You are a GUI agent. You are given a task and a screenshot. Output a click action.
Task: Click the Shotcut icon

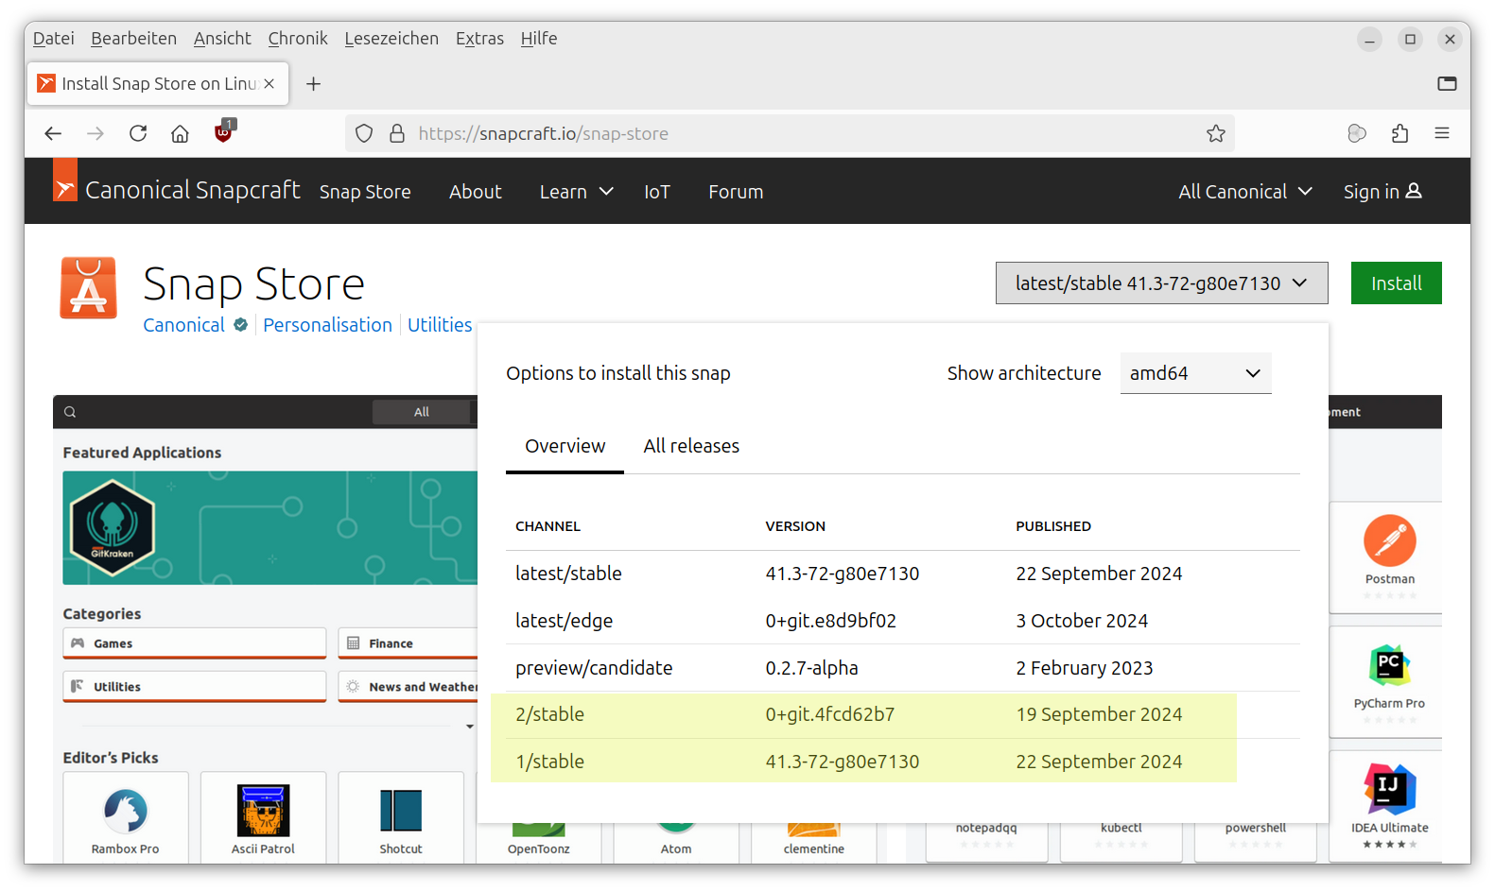(401, 811)
